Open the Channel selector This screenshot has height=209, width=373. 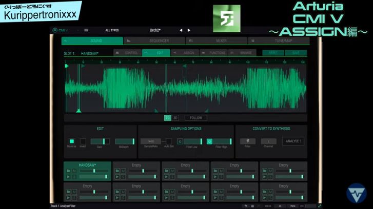pos(268,141)
